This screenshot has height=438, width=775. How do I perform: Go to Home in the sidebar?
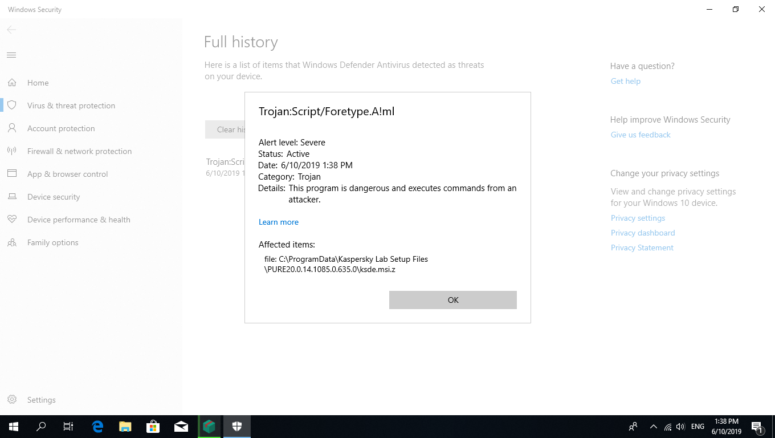tap(38, 83)
